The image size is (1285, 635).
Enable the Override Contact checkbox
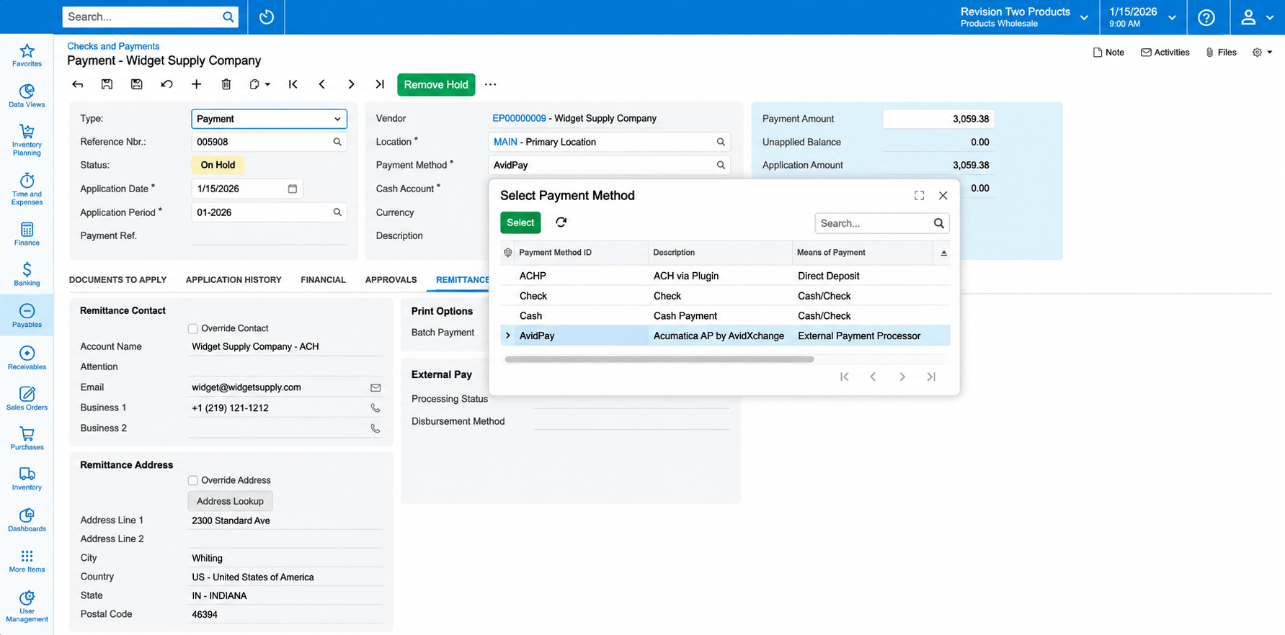point(192,329)
